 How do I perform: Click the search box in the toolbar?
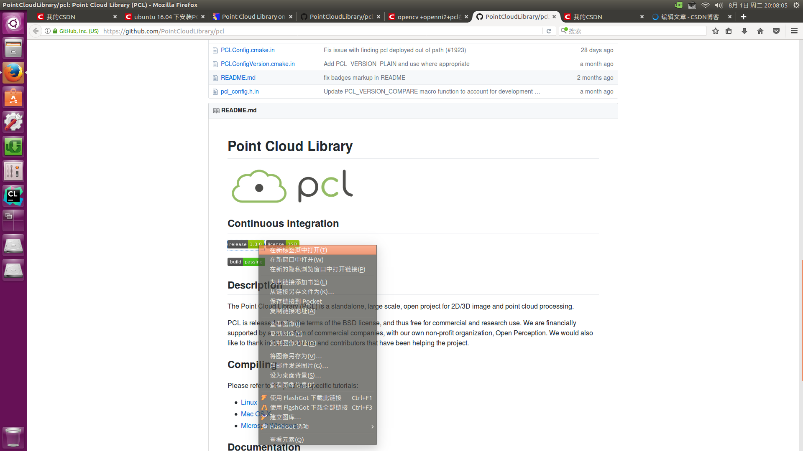636,31
